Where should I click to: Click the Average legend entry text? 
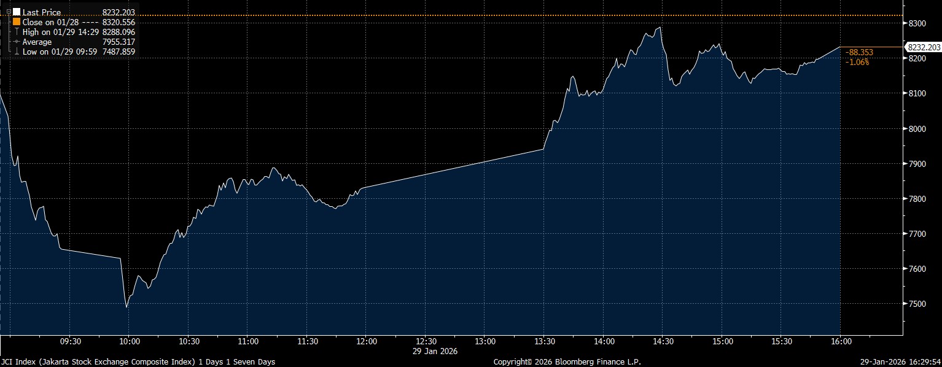(x=37, y=41)
